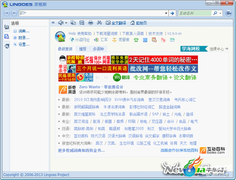Go back with the back arrow button
This screenshot has width=236, height=180.
point(7,13)
